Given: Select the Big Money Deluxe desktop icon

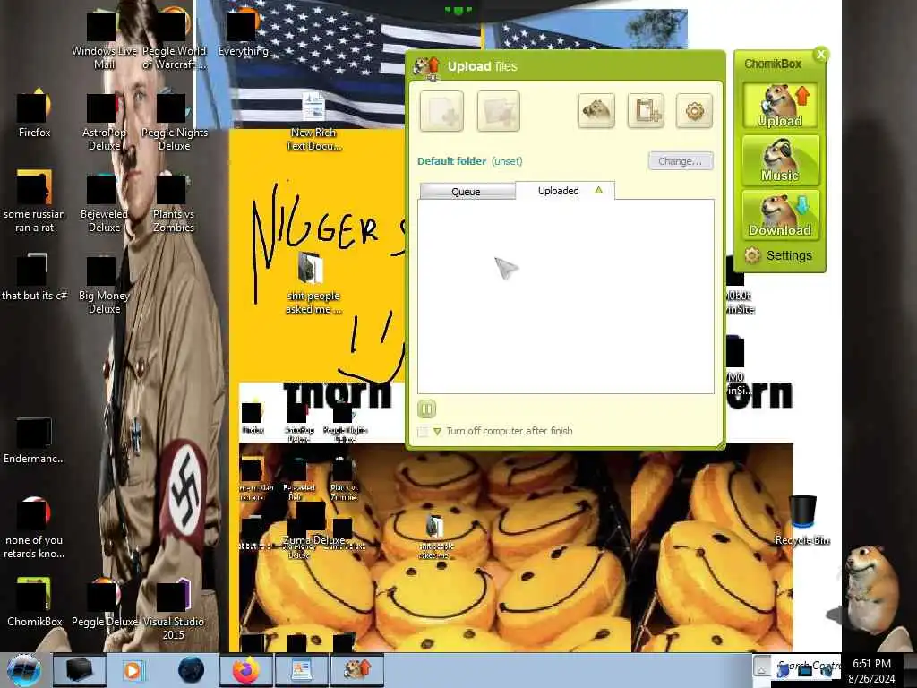Looking at the screenshot, I should pos(104,285).
